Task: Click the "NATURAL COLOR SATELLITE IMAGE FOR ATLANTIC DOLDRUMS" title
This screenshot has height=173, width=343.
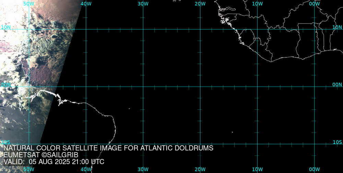Action: click(108, 148)
